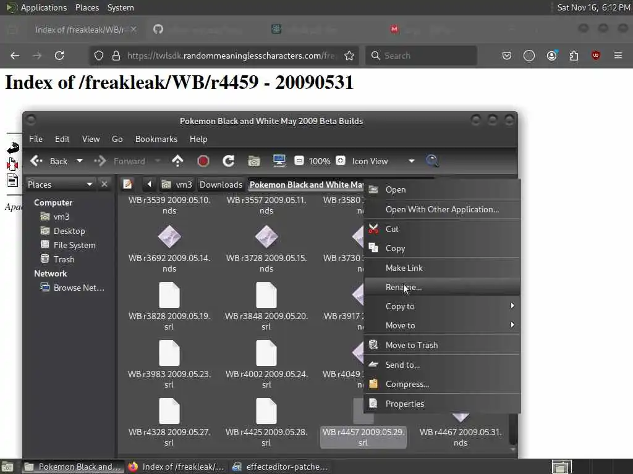The width and height of the screenshot is (633, 474).
Task: Choose Copy in context menu
Action: pos(442,248)
